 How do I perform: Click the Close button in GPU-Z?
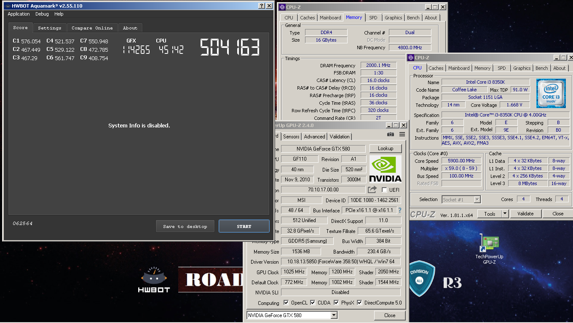[390, 315]
